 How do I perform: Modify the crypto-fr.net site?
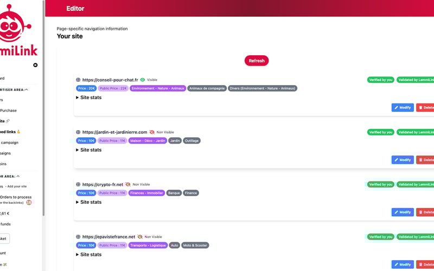click(403, 212)
